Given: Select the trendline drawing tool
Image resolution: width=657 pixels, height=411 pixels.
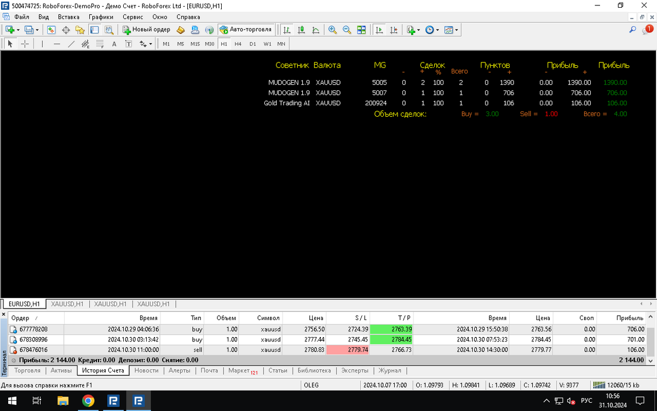Looking at the screenshot, I should pyautogui.click(x=71, y=44).
